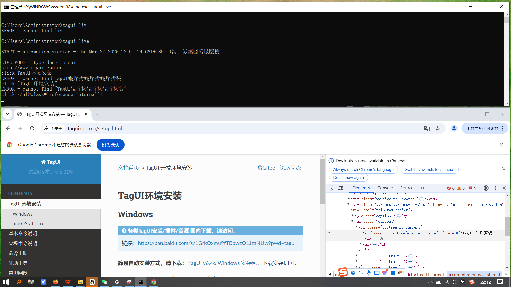Expand the p class caption node
This screenshot has height=287, width=511.
pos(352,216)
